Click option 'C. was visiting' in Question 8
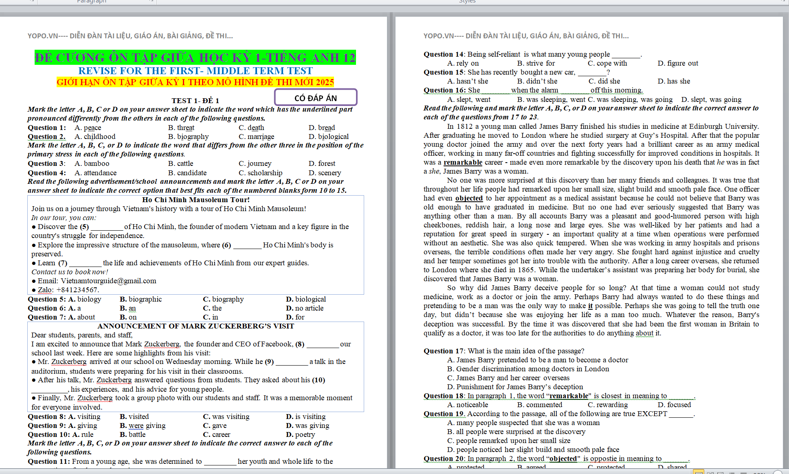This screenshot has height=474, width=789. (226, 417)
